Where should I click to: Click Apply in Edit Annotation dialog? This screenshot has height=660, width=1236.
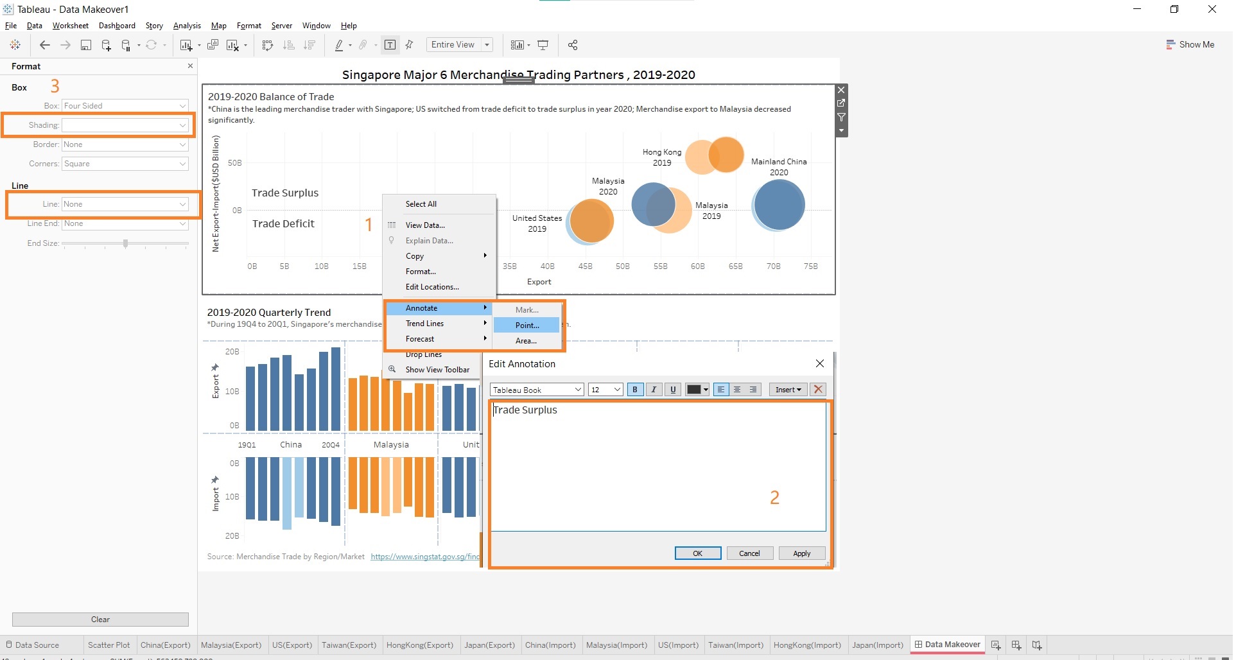801,553
